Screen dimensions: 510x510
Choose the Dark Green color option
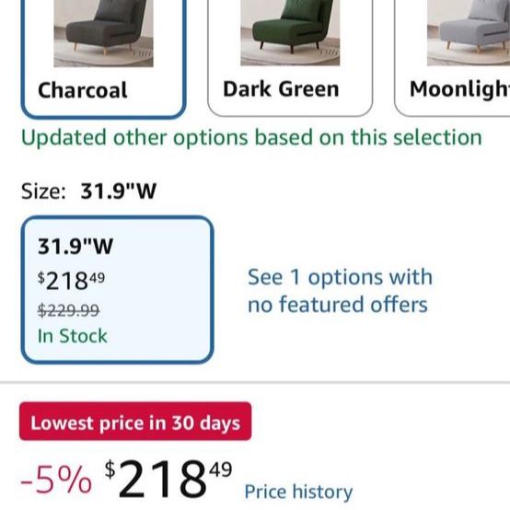[290, 58]
